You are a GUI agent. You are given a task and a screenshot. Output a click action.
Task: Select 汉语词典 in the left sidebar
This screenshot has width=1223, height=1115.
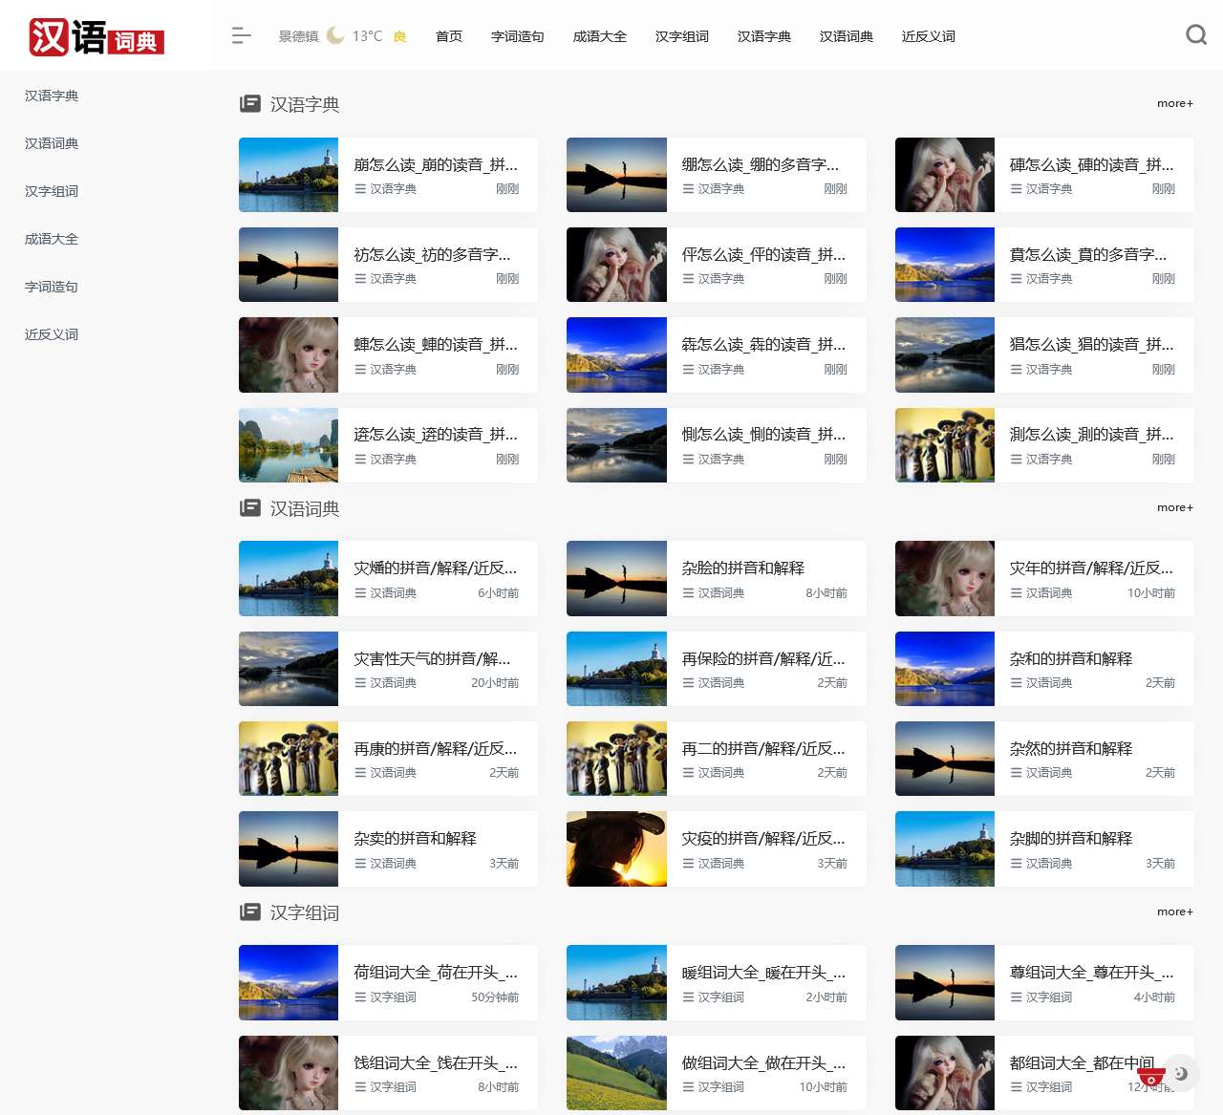(x=52, y=143)
